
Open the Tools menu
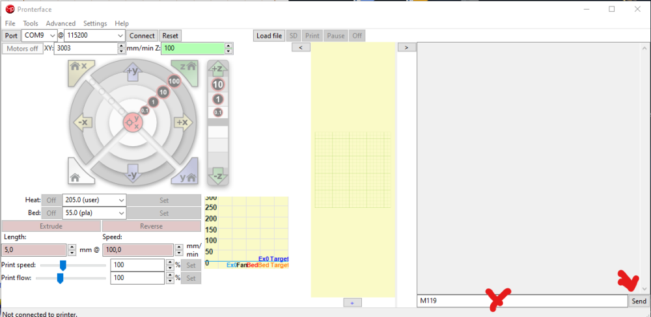click(x=31, y=23)
